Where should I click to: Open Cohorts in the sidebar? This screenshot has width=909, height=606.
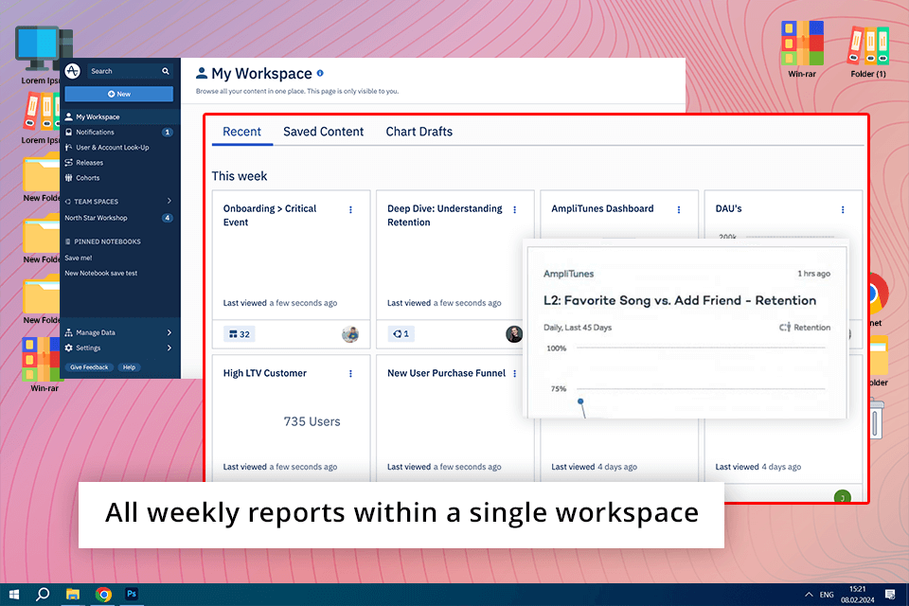pos(119,178)
